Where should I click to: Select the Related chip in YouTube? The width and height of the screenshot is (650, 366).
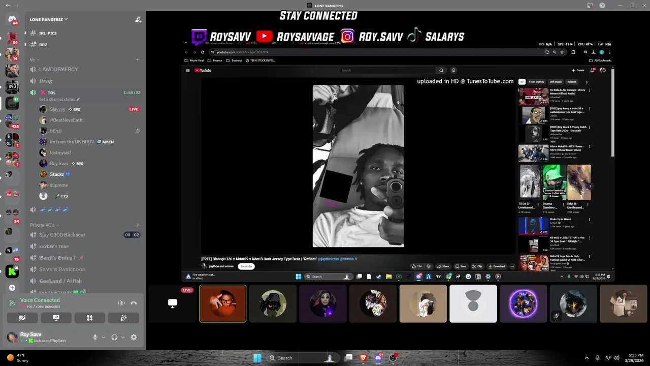[x=572, y=82]
